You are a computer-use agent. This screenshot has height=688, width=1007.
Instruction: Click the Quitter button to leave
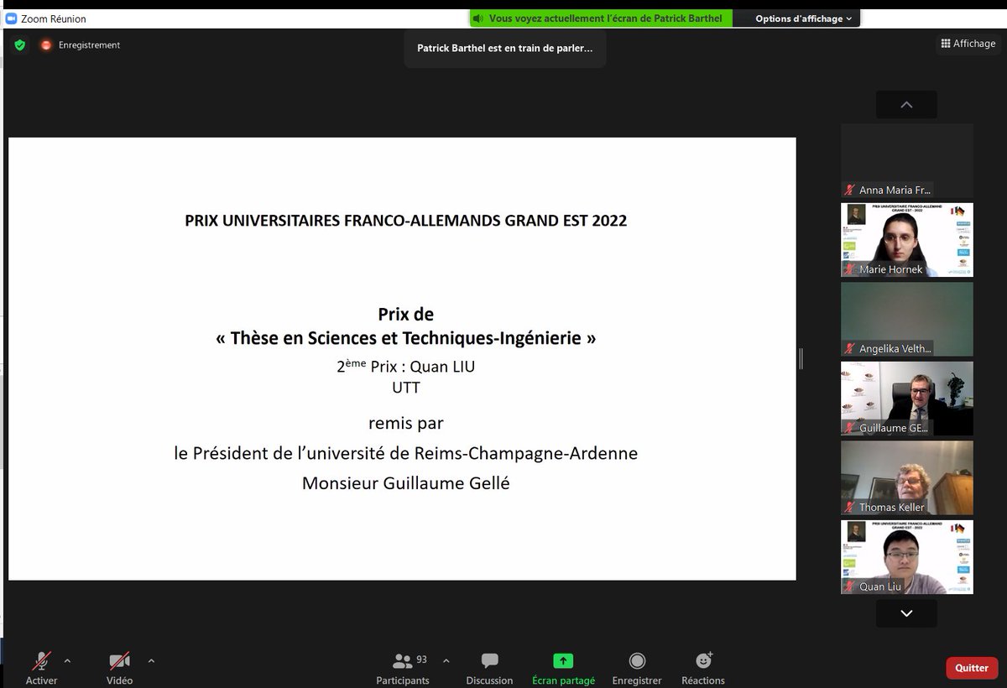(x=971, y=667)
